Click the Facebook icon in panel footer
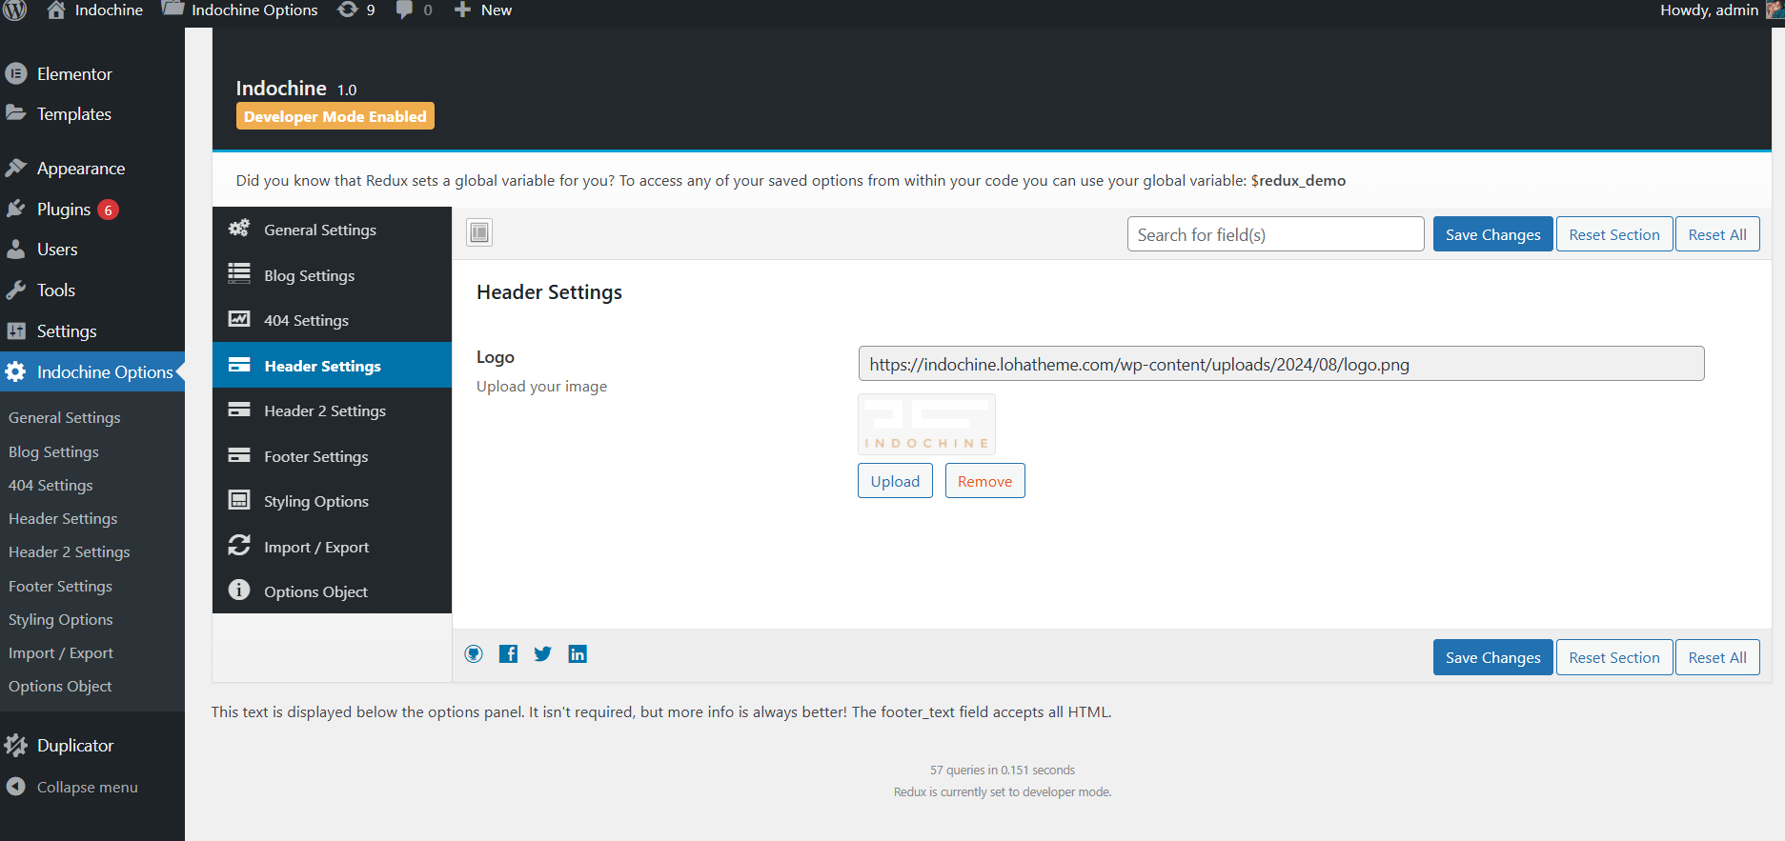 [x=509, y=653]
